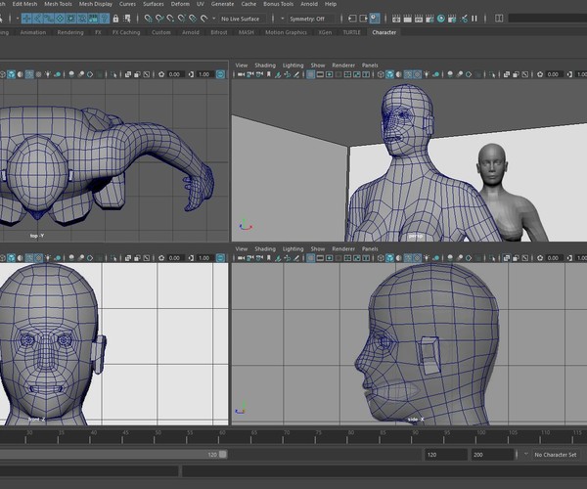This screenshot has width=587, height=489.
Task: Click the pause icon at right of status line
Action: click(x=476, y=18)
